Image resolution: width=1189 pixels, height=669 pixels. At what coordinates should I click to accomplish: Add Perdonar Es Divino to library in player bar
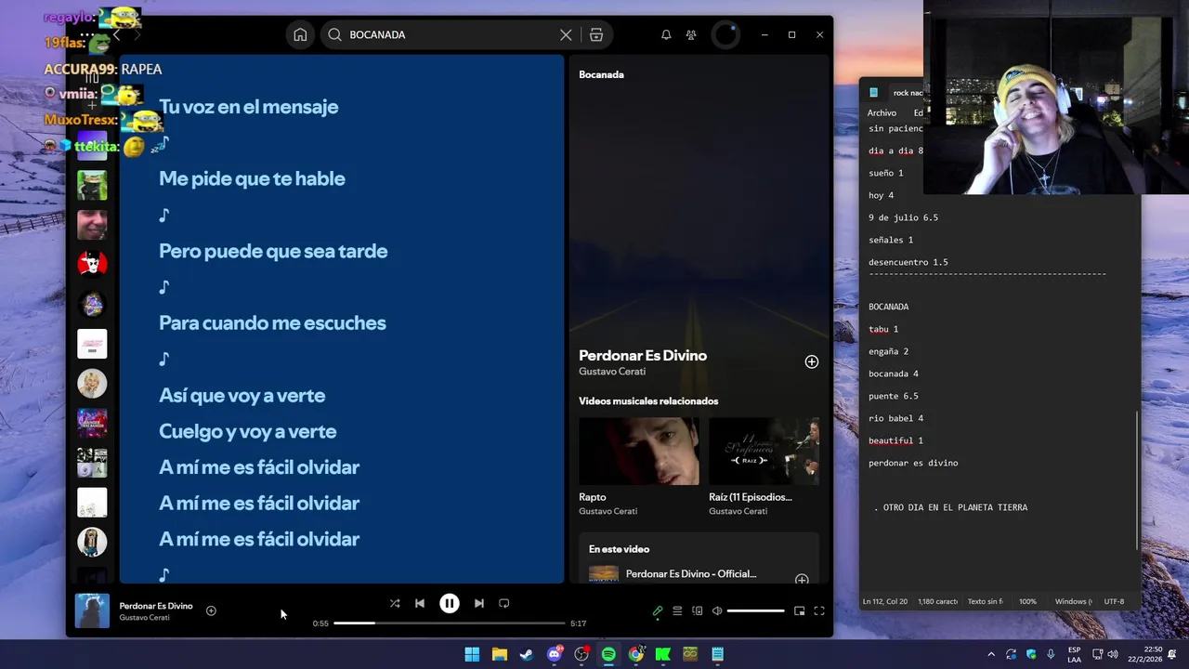click(x=211, y=610)
